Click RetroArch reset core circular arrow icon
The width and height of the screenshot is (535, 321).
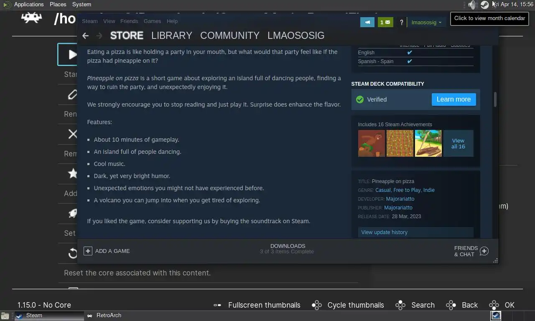pos(72,253)
